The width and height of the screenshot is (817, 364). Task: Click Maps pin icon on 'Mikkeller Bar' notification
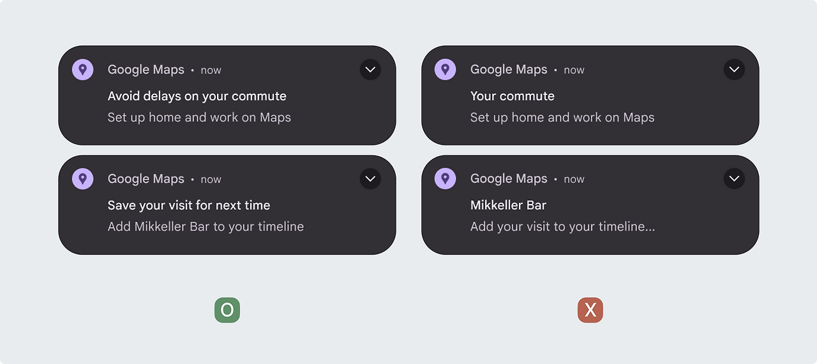[446, 178]
